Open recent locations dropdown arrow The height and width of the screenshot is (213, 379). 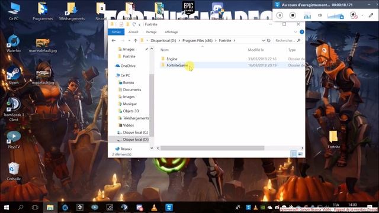point(129,41)
